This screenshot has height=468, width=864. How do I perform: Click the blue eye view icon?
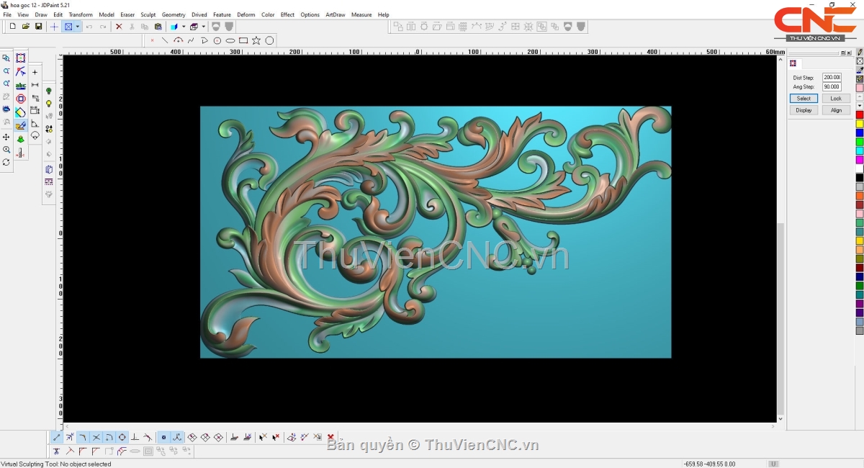point(6,109)
